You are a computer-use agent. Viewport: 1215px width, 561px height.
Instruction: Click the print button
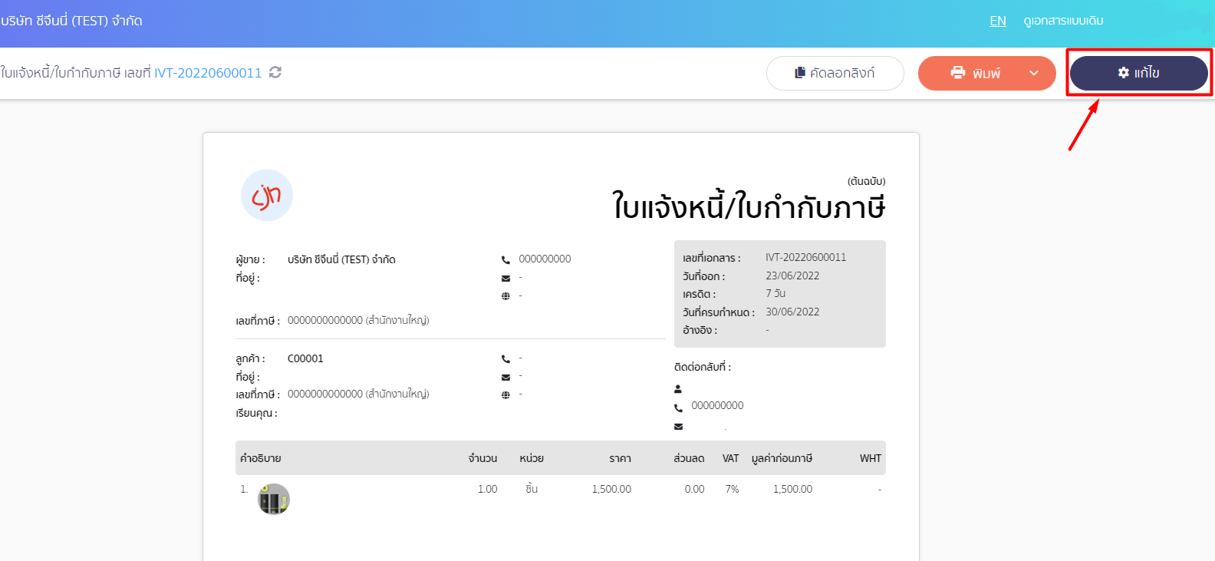975,73
